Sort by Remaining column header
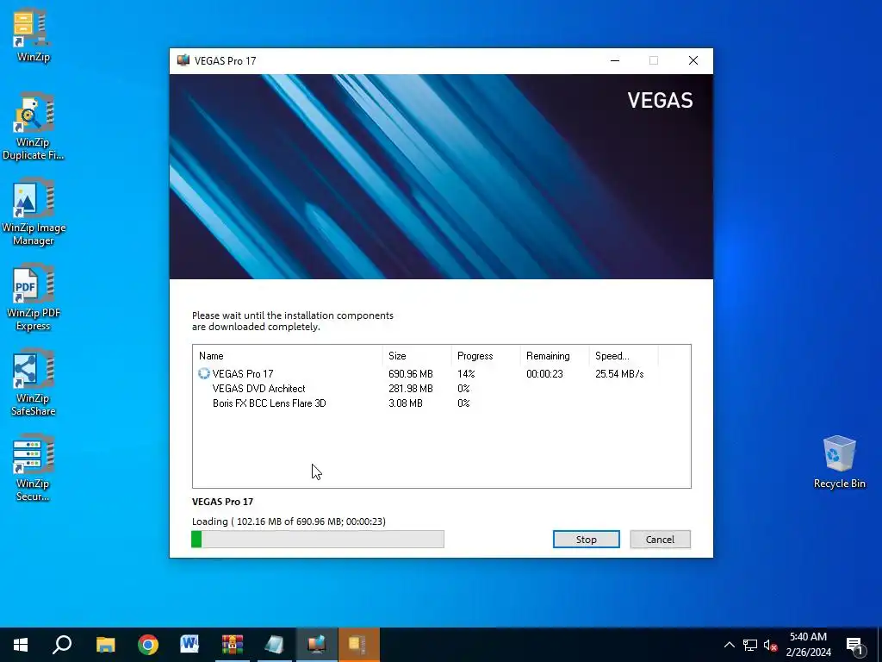The height and width of the screenshot is (662, 882). click(x=555, y=356)
